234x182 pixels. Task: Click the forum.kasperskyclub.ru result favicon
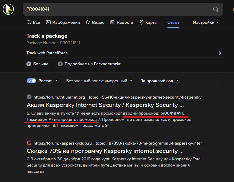(29, 143)
